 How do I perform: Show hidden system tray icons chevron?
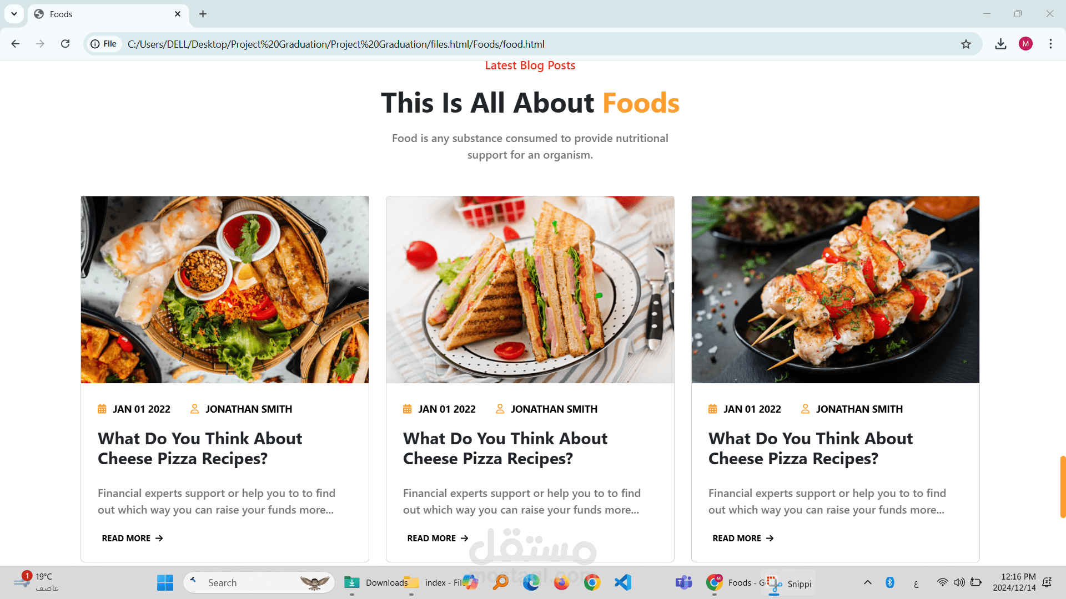point(867,582)
